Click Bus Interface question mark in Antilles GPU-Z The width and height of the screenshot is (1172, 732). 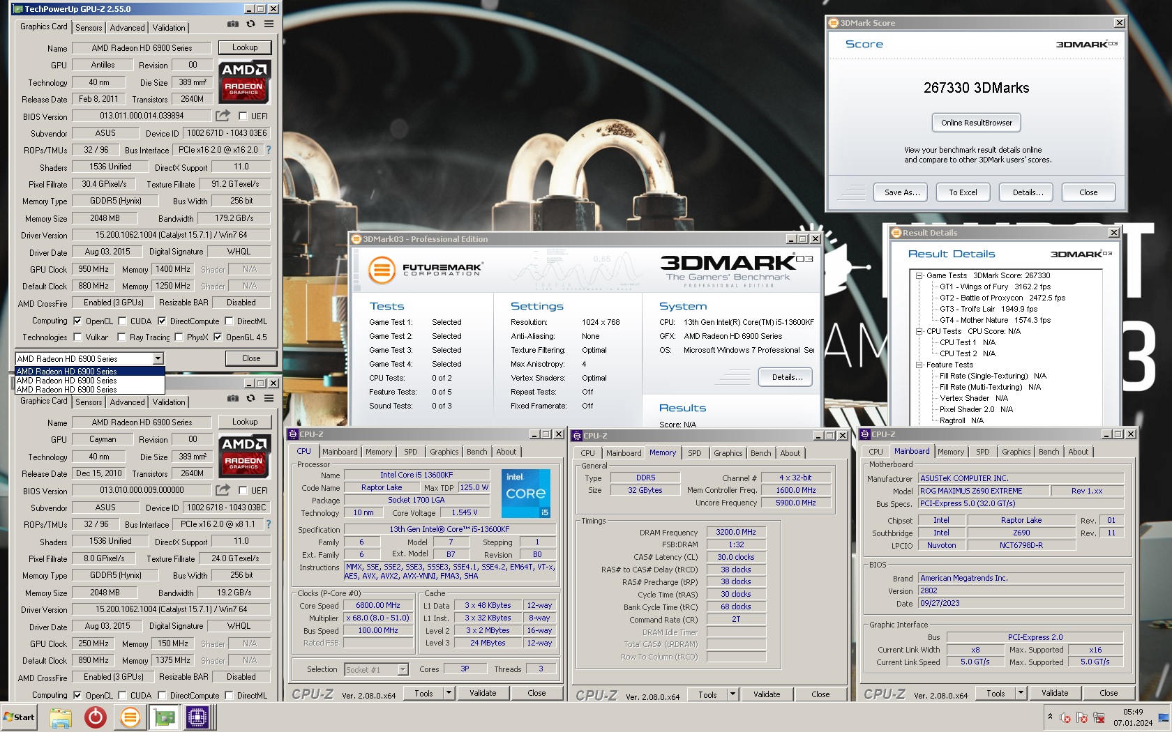point(269,150)
